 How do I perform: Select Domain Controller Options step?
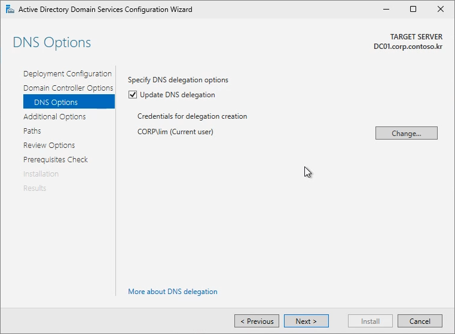[68, 88]
